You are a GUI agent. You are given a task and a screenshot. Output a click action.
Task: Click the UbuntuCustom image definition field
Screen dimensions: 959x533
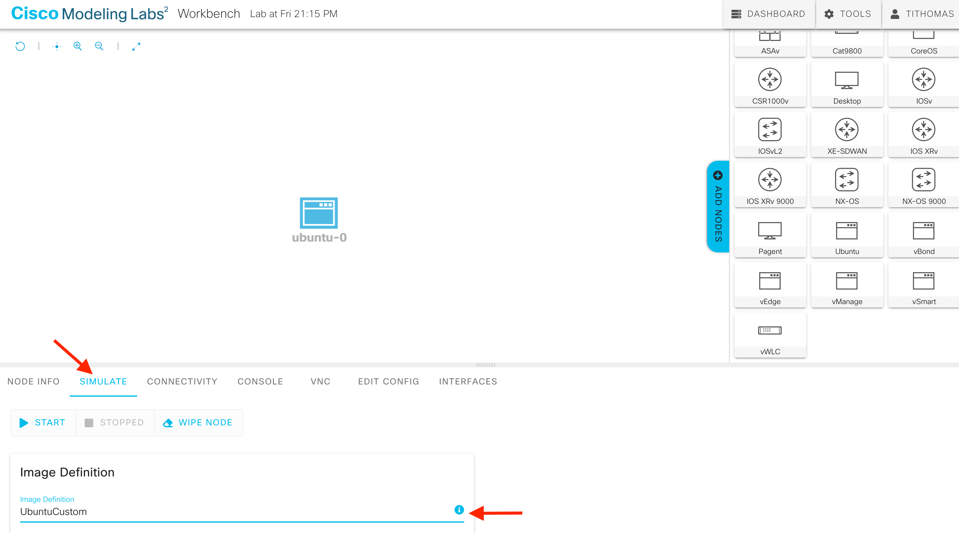pos(234,511)
